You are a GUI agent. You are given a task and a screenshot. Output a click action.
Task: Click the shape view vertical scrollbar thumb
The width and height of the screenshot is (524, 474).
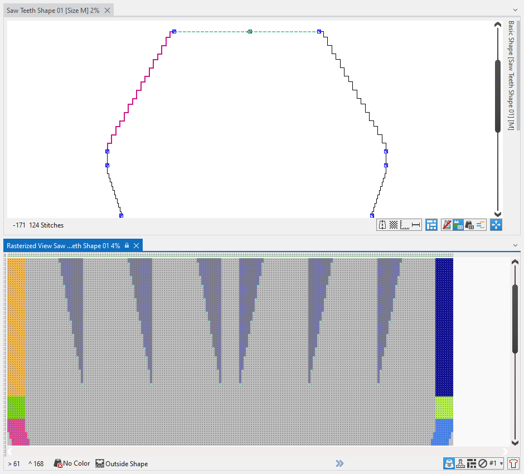[498, 95]
